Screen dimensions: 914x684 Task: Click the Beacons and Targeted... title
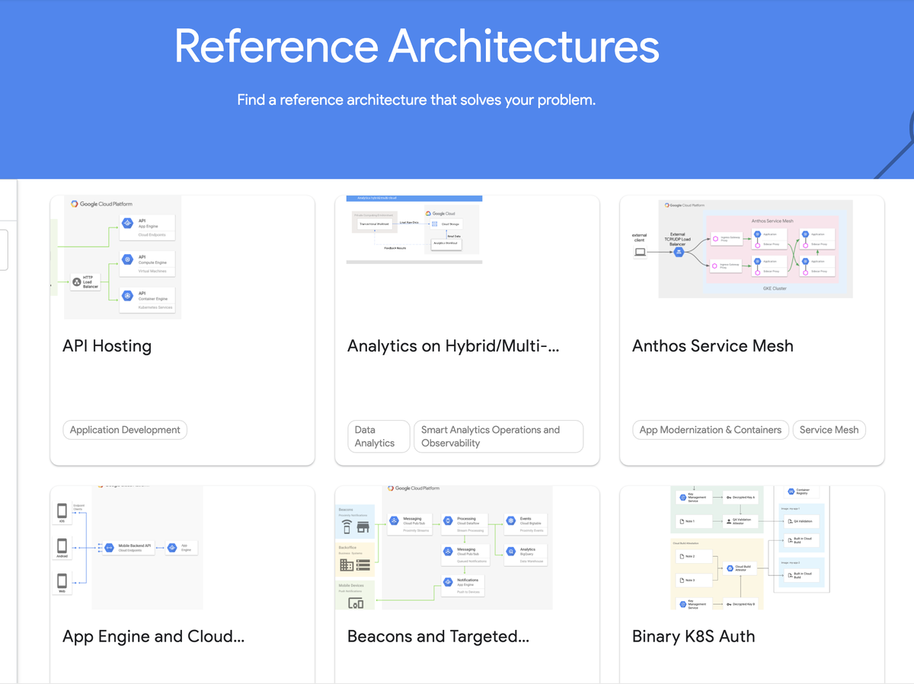click(438, 637)
